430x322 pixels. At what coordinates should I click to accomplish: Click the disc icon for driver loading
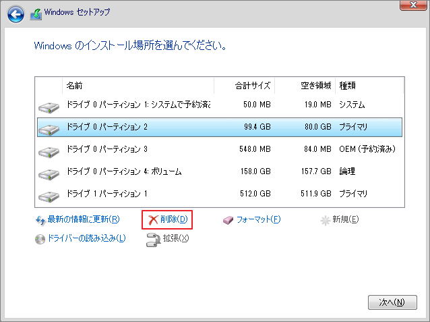pyautogui.click(x=40, y=239)
